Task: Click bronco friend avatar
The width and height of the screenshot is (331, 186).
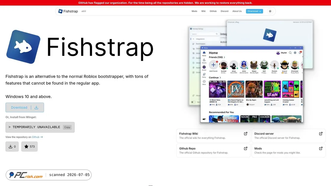Action: [x=285, y=65]
